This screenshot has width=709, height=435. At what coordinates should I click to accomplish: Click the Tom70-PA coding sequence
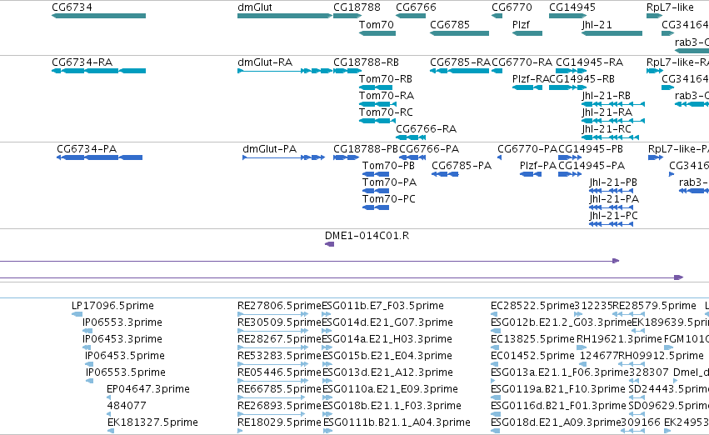(376, 191)
